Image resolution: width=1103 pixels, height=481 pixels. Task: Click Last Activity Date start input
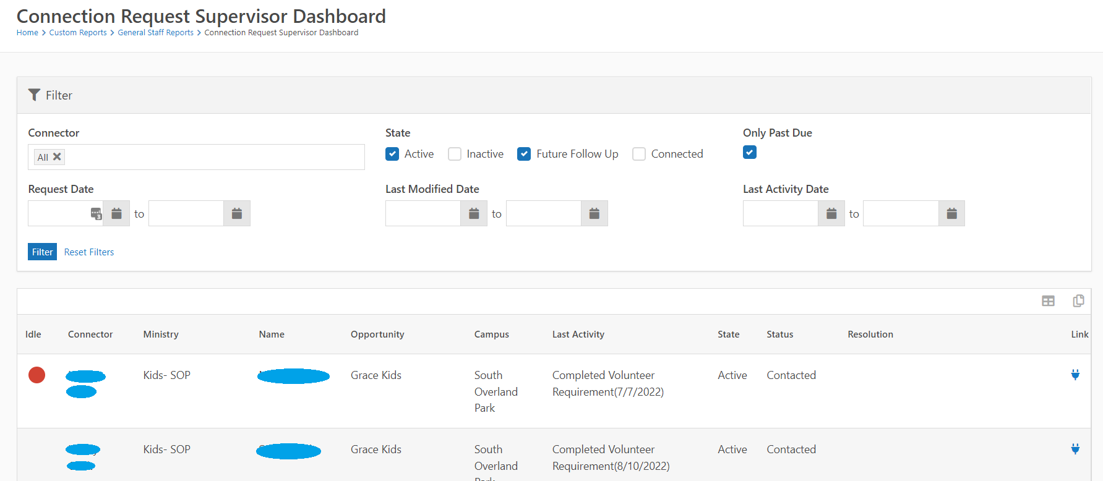point(781,213)
